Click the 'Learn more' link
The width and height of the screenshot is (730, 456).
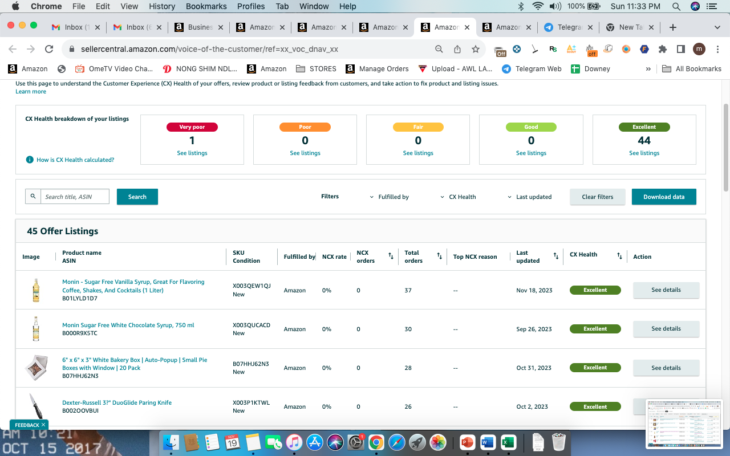tap(31, 91)
